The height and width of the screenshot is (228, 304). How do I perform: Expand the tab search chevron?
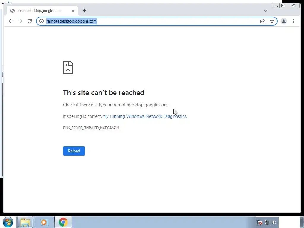click(265, 11)
